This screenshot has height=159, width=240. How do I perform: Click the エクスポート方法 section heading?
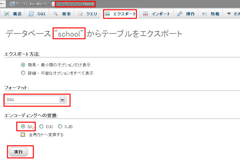point(22,54)
